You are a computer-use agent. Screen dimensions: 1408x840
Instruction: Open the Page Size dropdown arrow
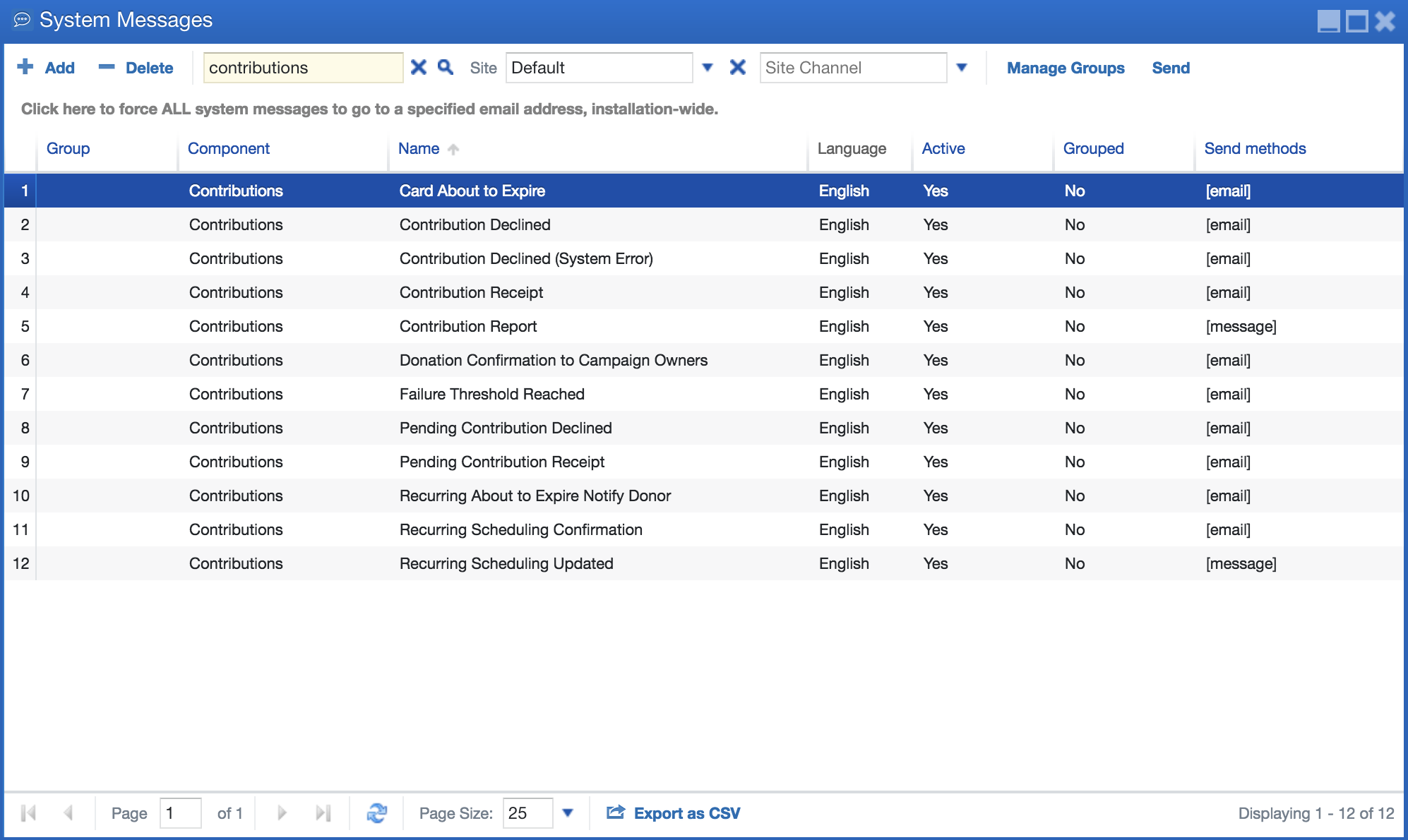(x=568, y=813)
